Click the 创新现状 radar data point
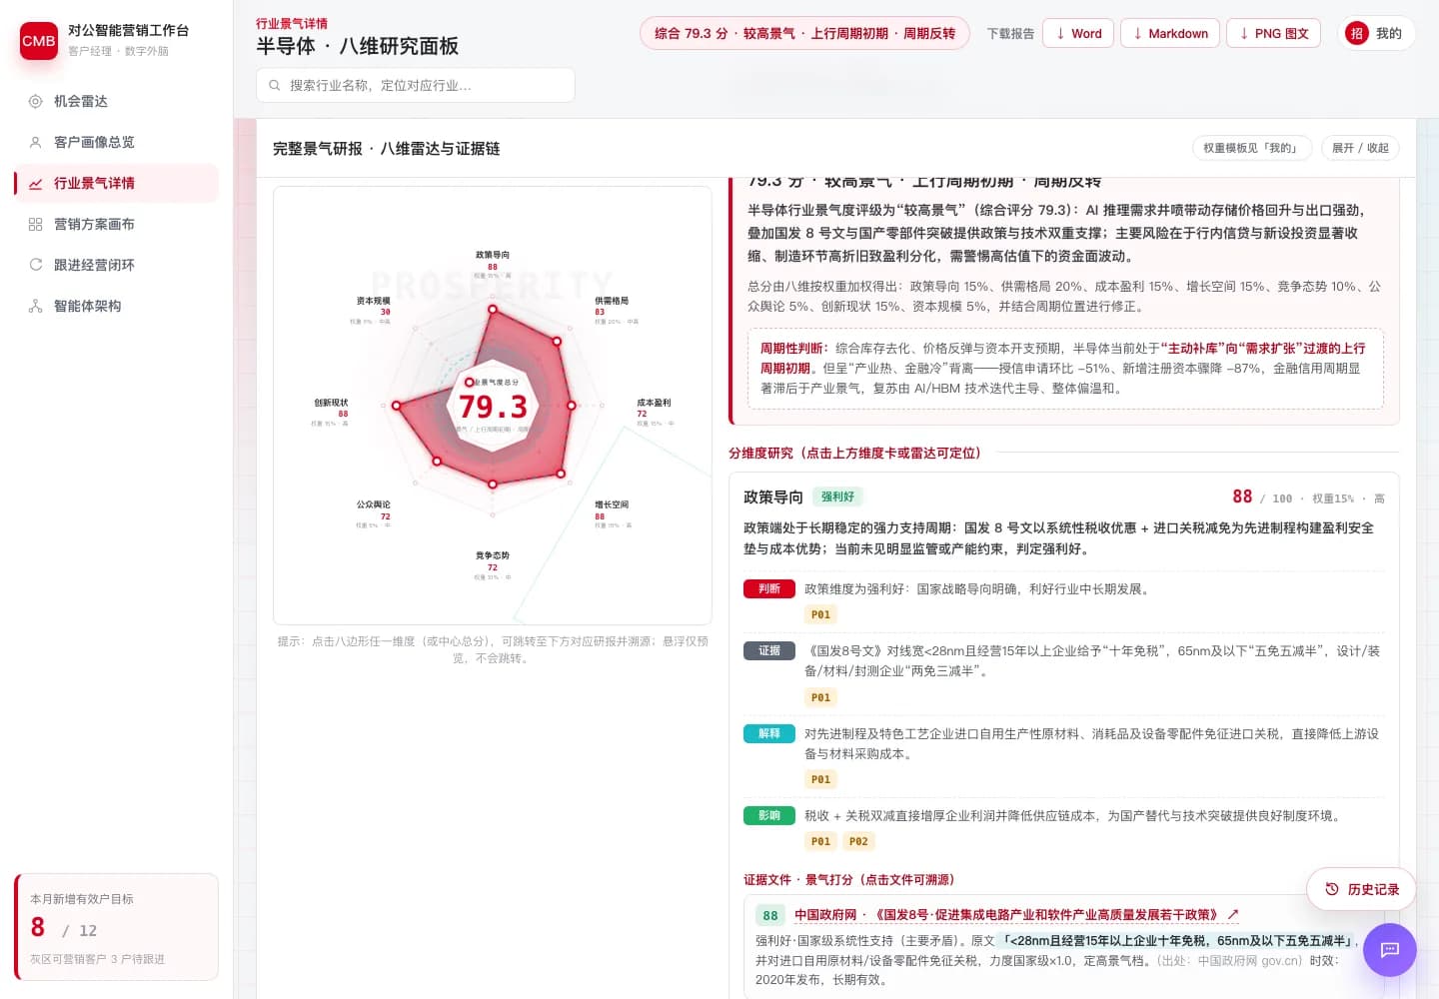The width and height of the screenshot is (1439, 999). pos(397,406)
